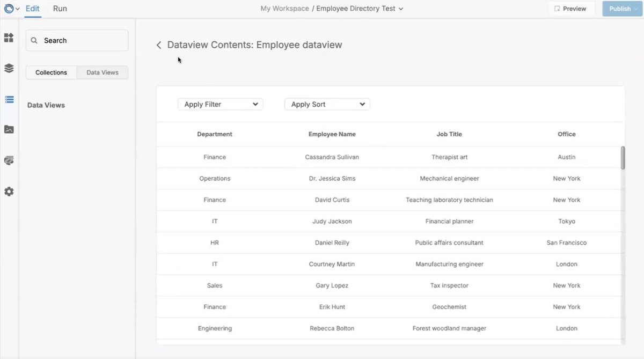Click the Mechanical engineer job title
The image size is (644, 359).
point(449,179)
